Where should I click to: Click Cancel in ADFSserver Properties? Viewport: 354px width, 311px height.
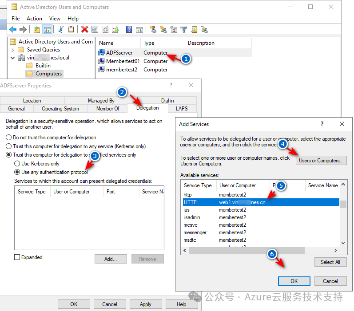pyautogui.click(x=110, y=304)
